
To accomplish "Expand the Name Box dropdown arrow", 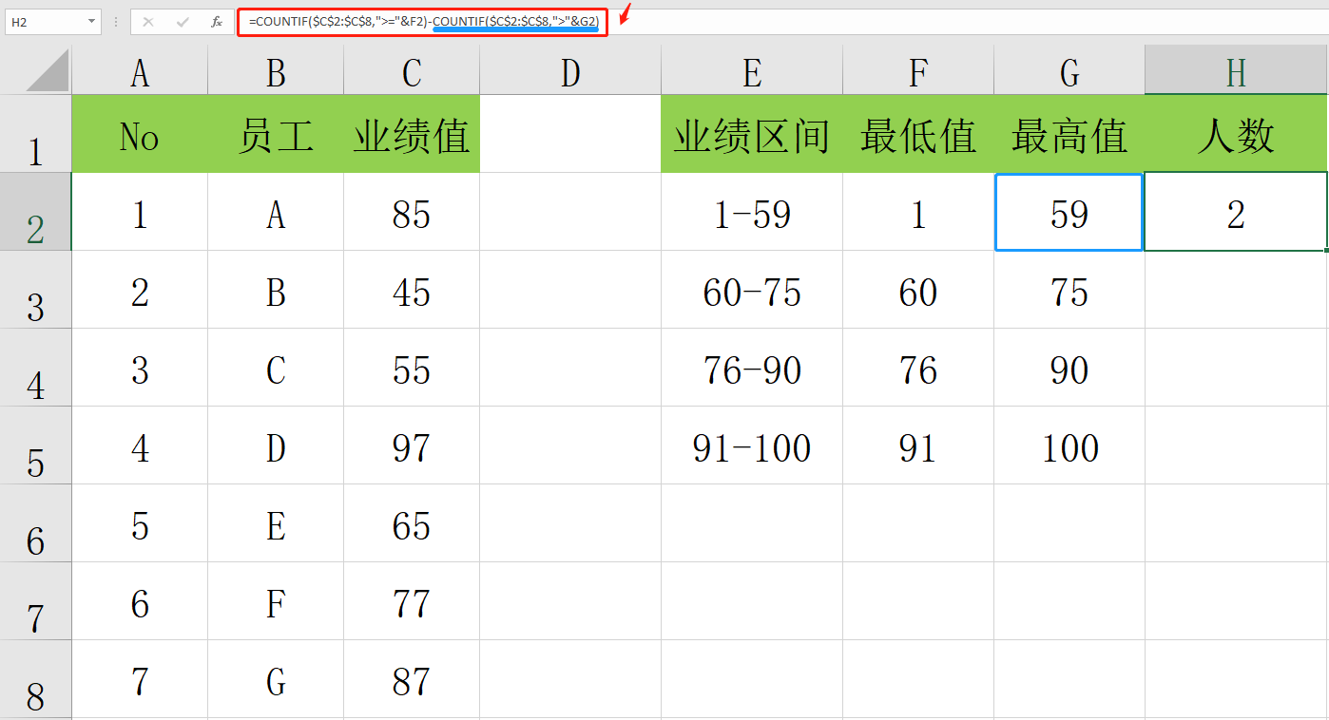I will pyautogui.click(x=91, y=21).
